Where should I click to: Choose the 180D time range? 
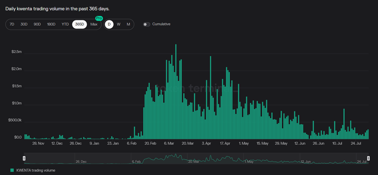(51, 24)
